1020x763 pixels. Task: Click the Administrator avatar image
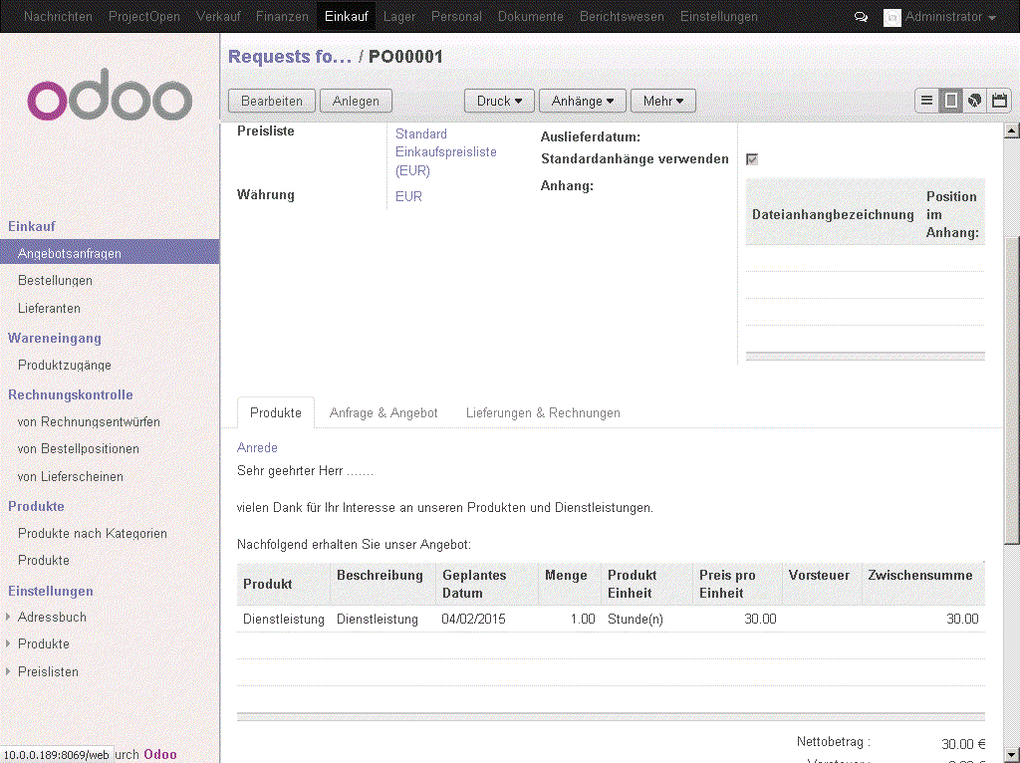892,18
